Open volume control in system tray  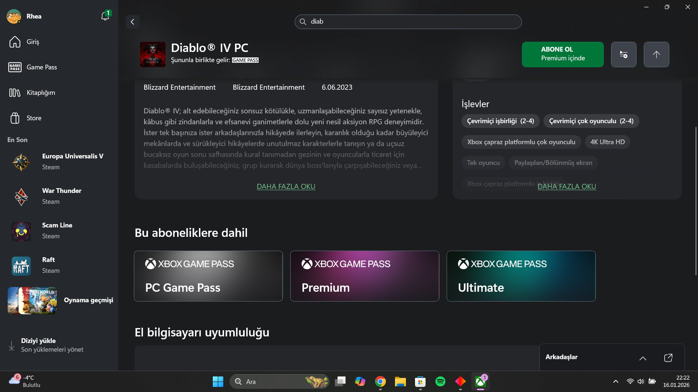coord(641,381)
